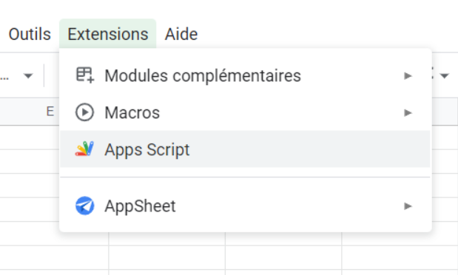
Task: Choose the Macros menu entry
Action: (x=245, y=112)
